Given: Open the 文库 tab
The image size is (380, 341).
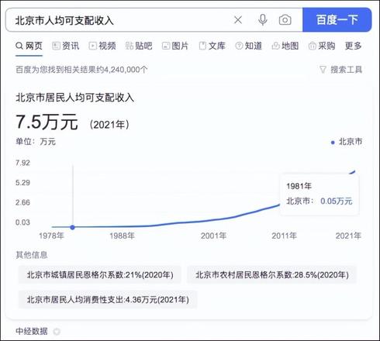Looking at the screenshot, I should (x=212, y=46).
